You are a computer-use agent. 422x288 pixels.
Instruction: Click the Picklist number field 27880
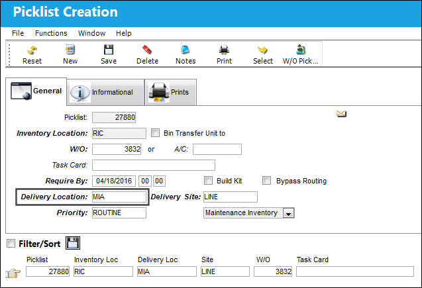tap(114, 117)
